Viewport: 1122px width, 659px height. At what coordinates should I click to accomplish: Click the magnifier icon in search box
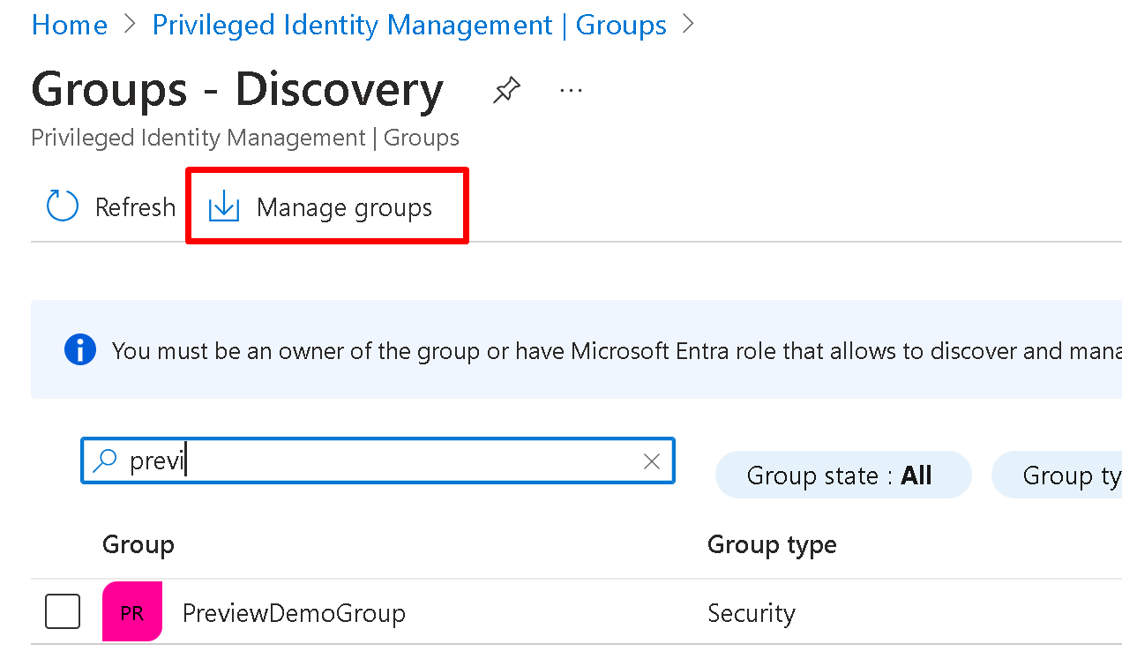click(x=105, y=461)
